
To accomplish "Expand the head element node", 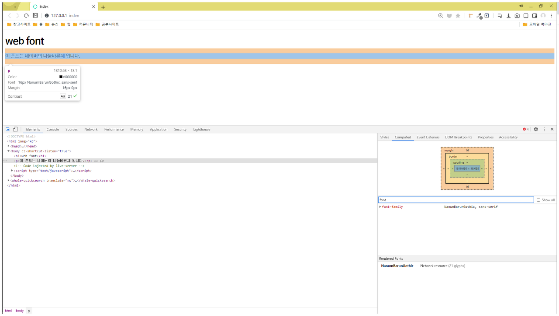I will click(9, 146).
